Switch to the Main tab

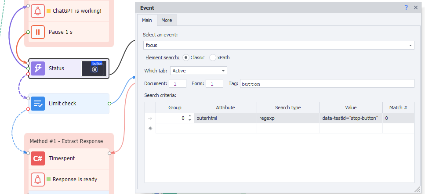point(147,20)
